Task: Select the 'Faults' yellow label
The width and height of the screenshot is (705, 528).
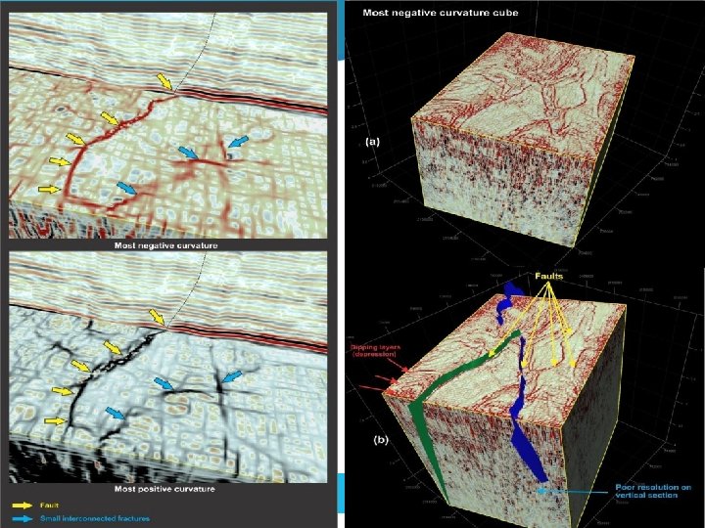Action: 548,276
